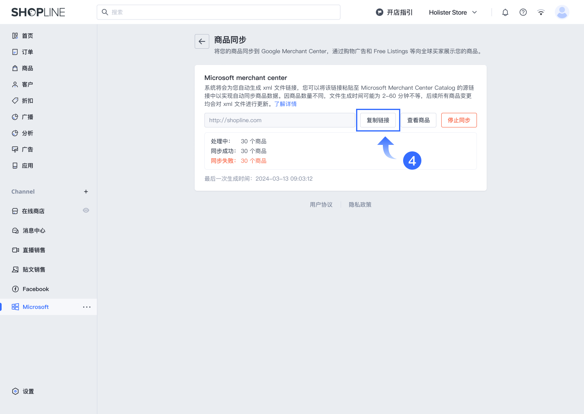Screen dimensions: 584x414
Task: Click the SHOPLINE logo
Action: point(38,12)
